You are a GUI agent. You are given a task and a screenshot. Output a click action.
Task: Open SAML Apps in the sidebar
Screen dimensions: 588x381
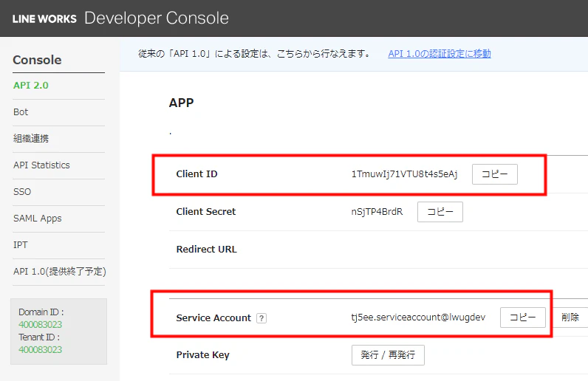38,219
